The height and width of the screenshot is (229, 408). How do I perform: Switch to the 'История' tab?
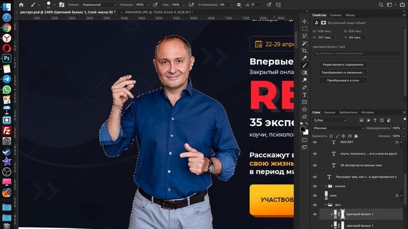[367, 113]
